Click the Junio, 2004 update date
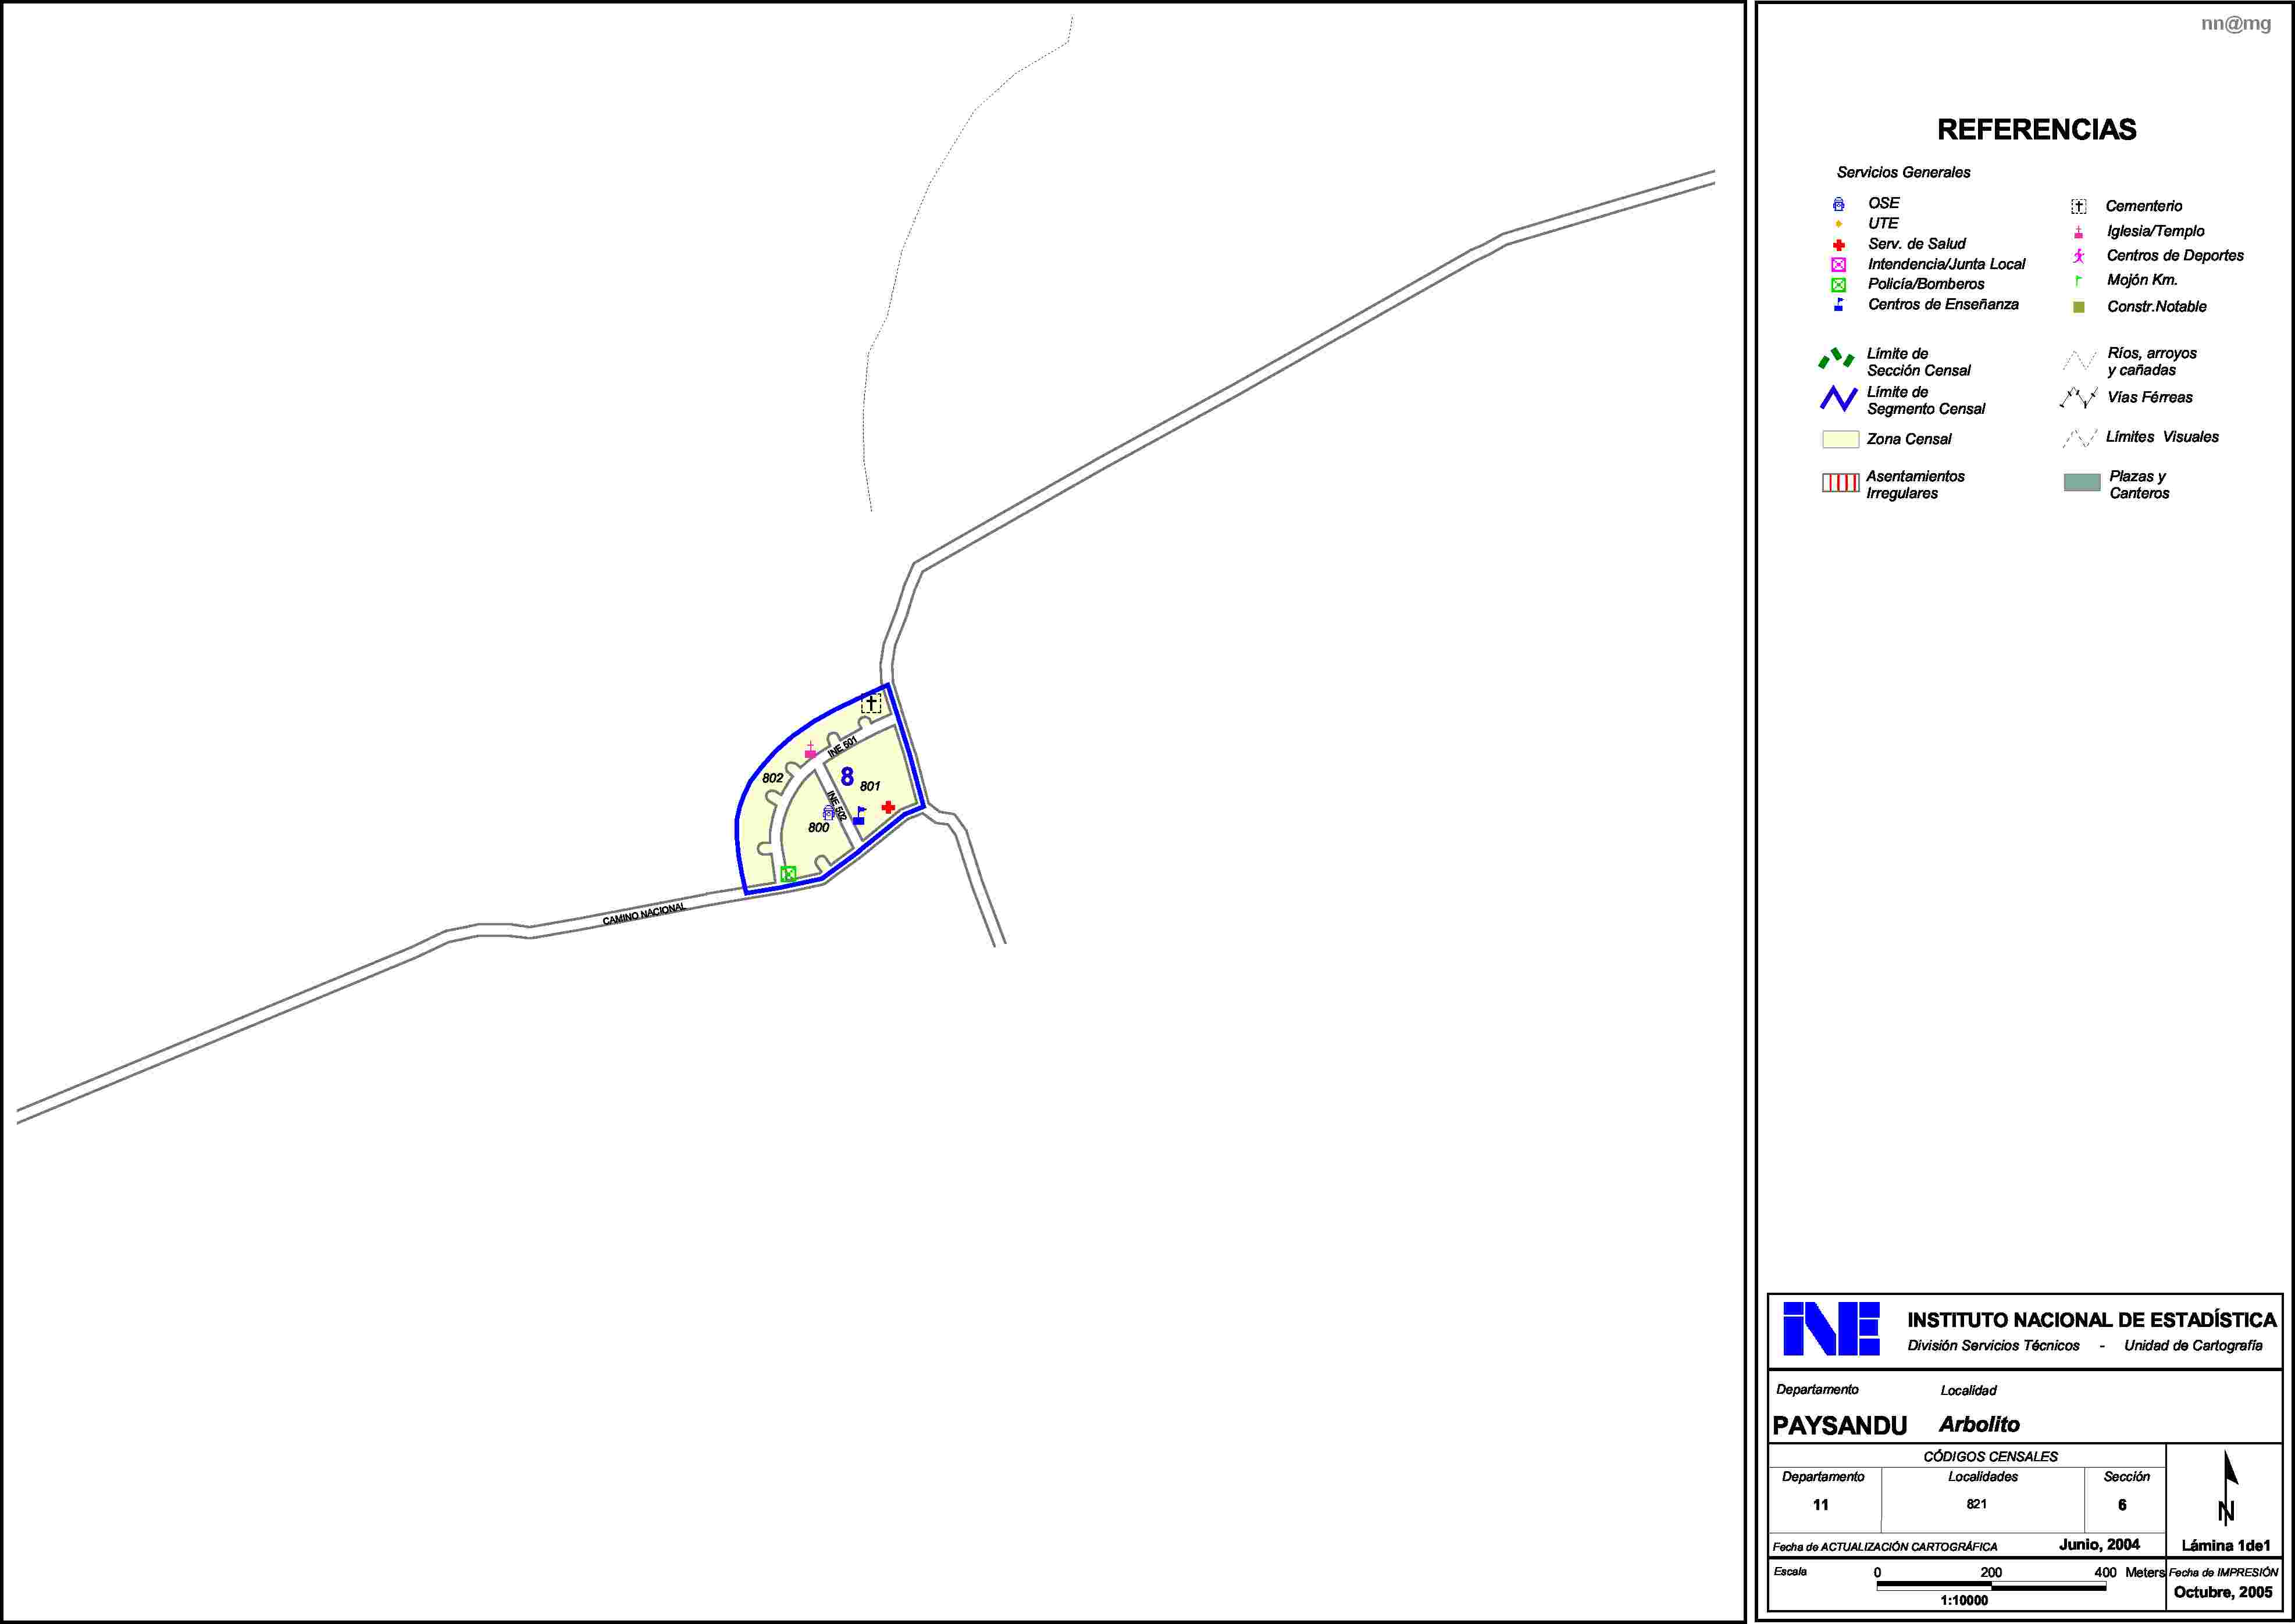2295x1624 pixels. [x=2099, y=1545]
